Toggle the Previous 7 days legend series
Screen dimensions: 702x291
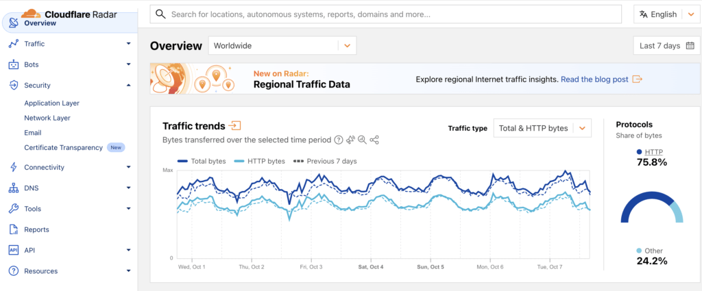click(325, 161)
